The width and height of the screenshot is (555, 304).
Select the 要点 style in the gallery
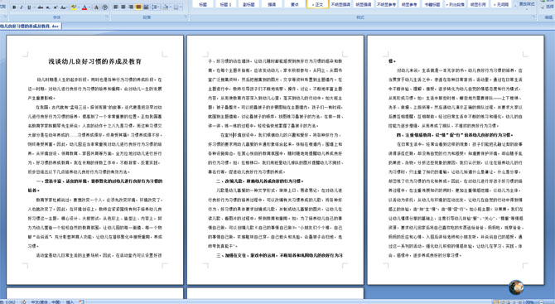pyautogui.click(x=295, y=4)
